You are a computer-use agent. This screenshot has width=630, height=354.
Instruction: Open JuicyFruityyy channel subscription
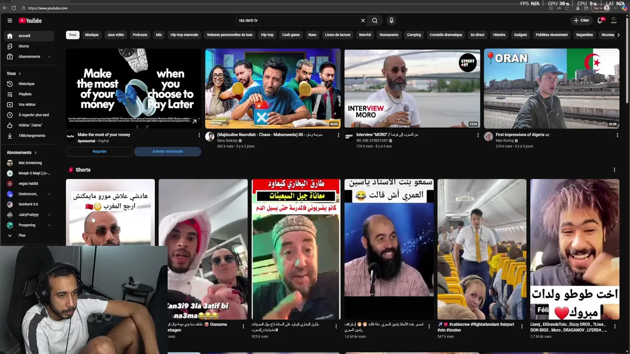tap(30, 214)
